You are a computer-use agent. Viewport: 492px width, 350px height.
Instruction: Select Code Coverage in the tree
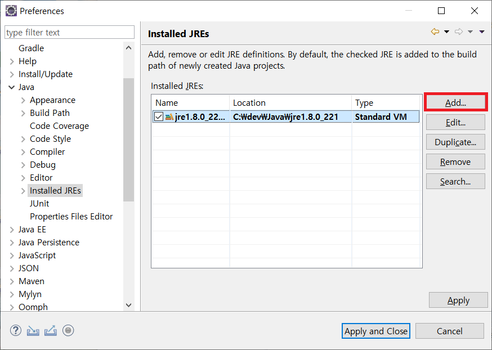[59, 126]
